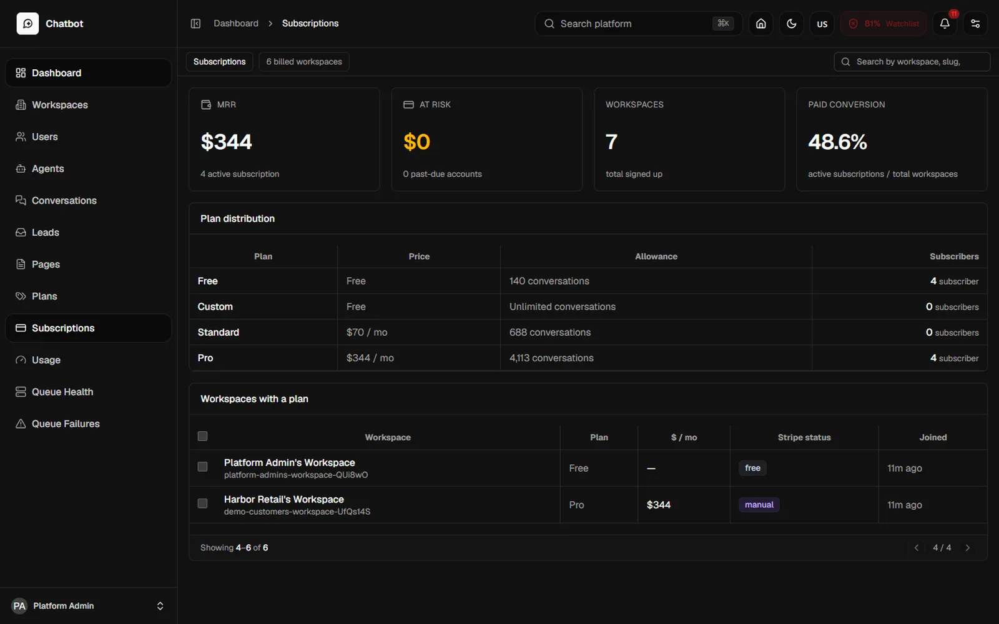
Task: Open the Users sidebar item
Action: [x=88, y=137]
